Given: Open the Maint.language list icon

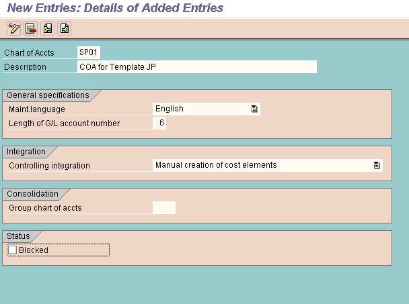Looking at the screenshot, I should click(254, 109).
